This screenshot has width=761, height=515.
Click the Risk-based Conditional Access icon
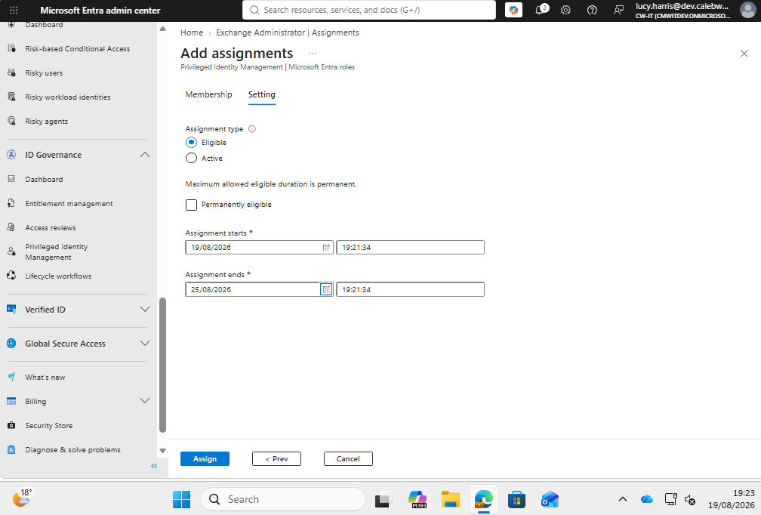[11, 48]
